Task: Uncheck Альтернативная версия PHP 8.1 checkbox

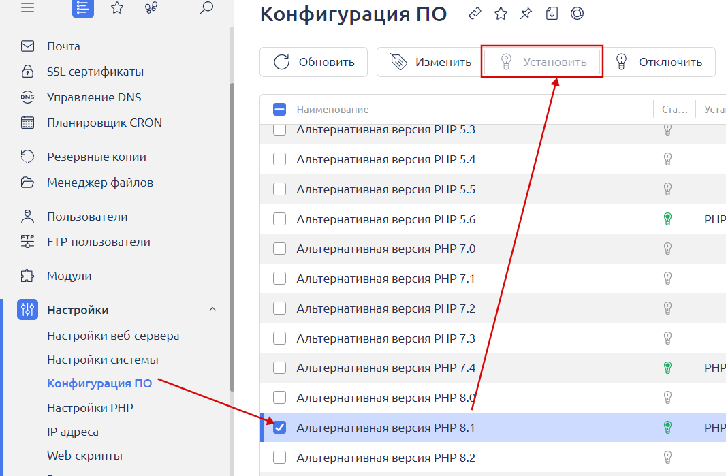Action: tap(280, 428)
